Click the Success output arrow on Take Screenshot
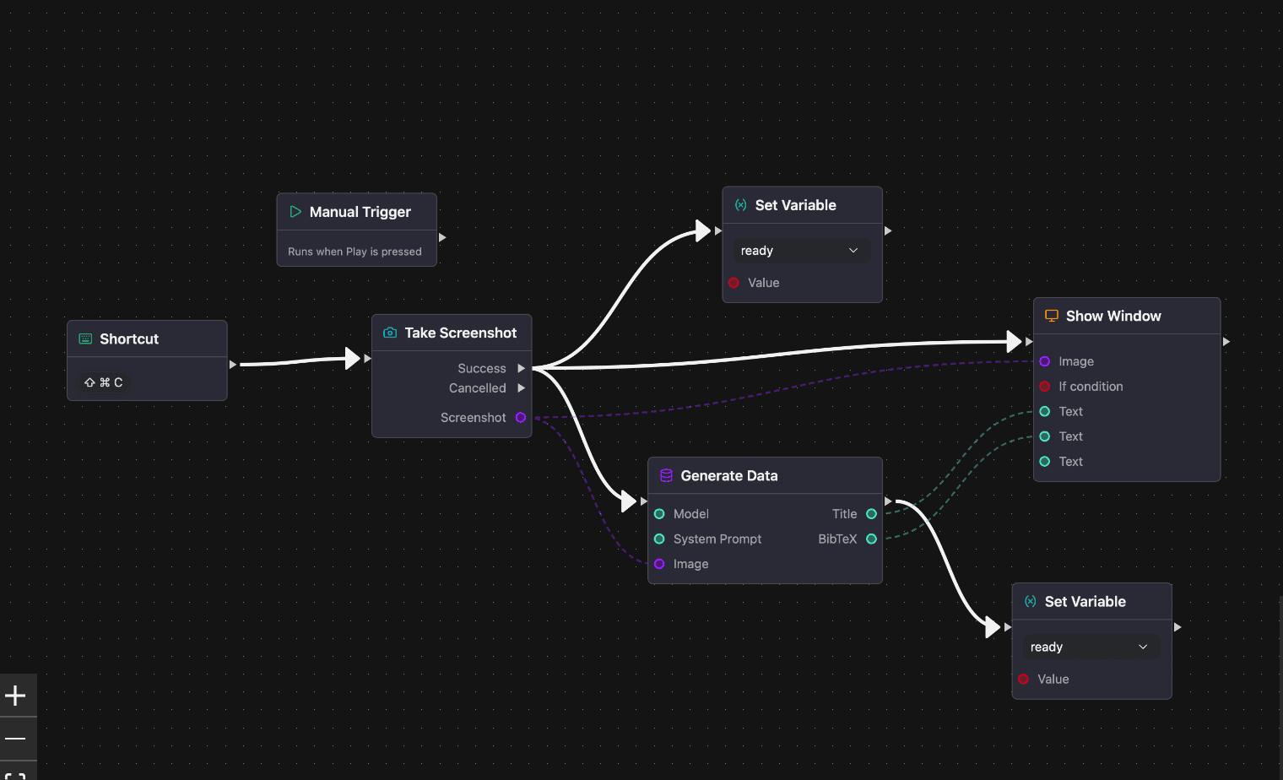The width and height of the screenshot is (1283, 780). (521, 368)
